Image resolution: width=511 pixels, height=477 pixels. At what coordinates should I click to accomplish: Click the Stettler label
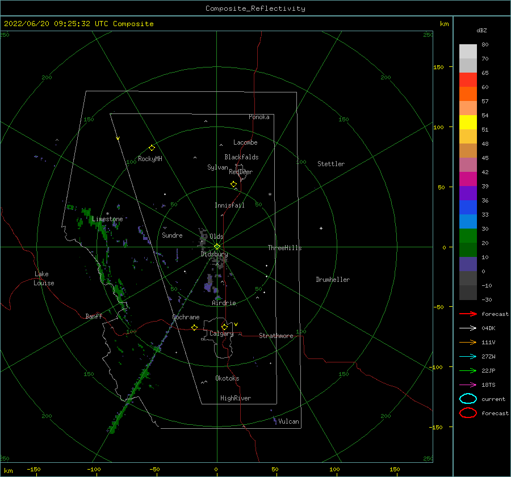[331, 164]
